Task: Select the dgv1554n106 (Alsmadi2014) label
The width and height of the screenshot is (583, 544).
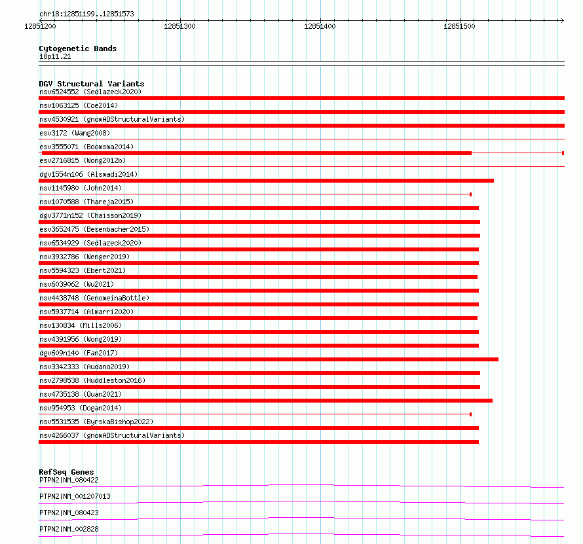Action: point(88,174)
